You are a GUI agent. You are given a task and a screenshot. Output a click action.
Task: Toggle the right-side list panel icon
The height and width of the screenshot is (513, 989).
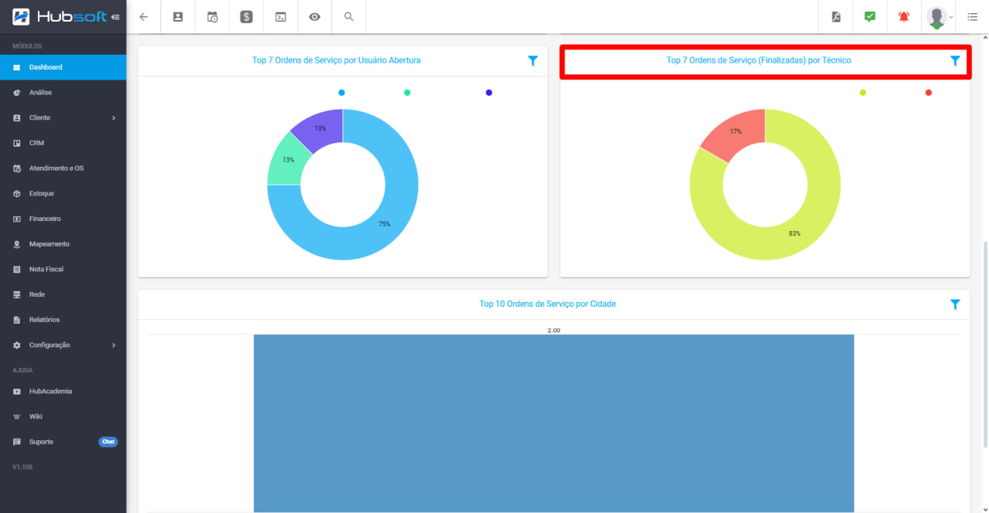(972, 17)
